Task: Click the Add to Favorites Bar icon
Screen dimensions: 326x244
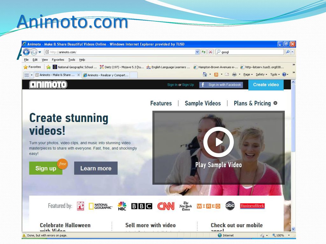Action: (48, 67)
